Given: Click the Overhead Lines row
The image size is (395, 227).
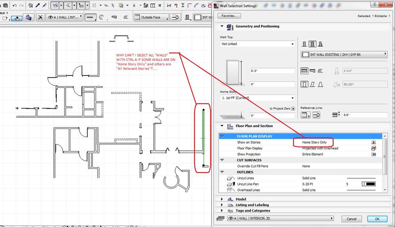Looking at the screenshot, I should click(x=301, y=190).
